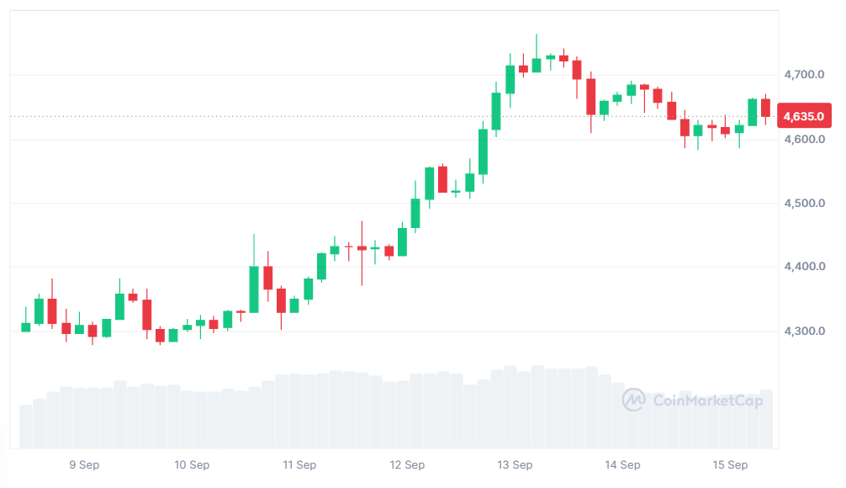This screenshot has height=488, width=846.
Task: Click the rightmost red candlestick on the chart
Action: (765, 108)
